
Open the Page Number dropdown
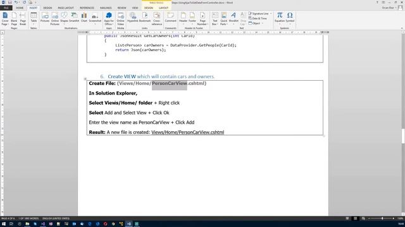click(x=202, y=19)
